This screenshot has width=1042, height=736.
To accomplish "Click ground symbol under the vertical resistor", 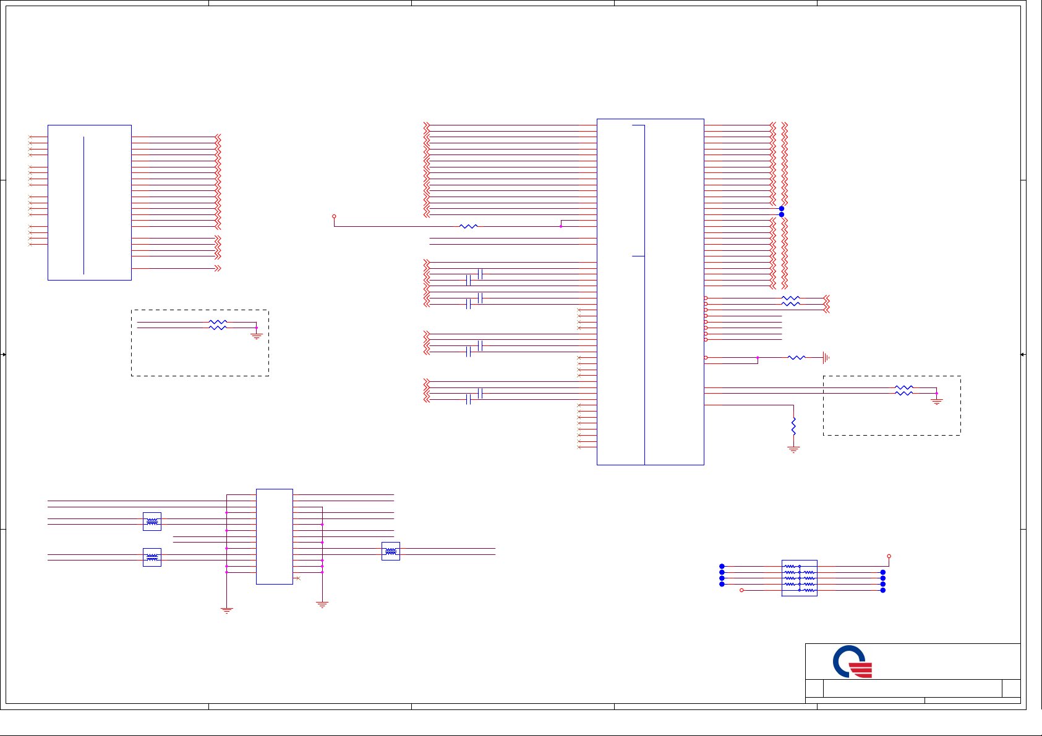I will pos(793,449).
